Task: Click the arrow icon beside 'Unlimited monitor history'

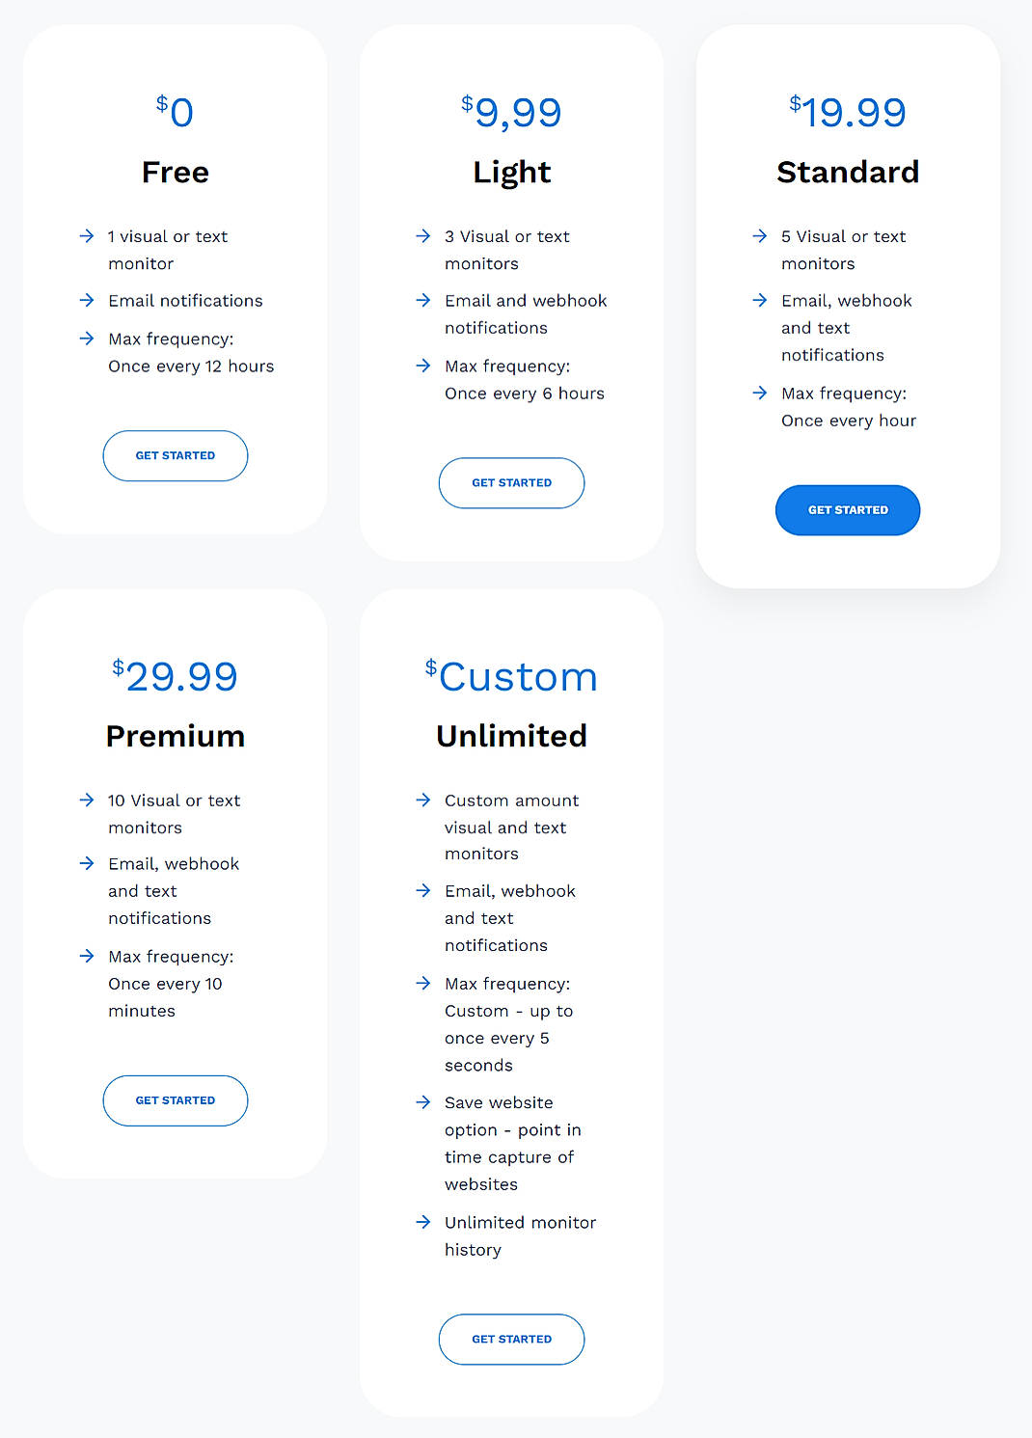Action: [422, 1222]
